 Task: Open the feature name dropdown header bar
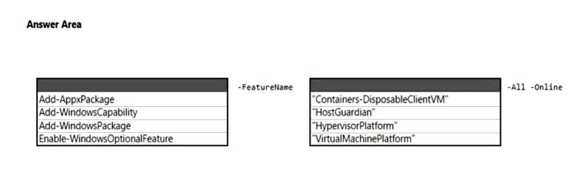point(405,86)
